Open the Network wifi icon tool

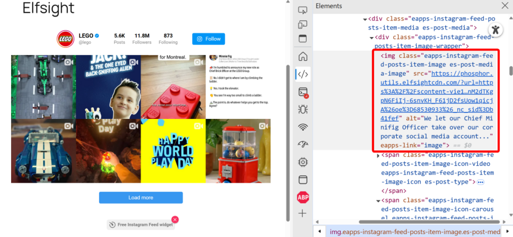pyautogui.click(x=303, y=127)
